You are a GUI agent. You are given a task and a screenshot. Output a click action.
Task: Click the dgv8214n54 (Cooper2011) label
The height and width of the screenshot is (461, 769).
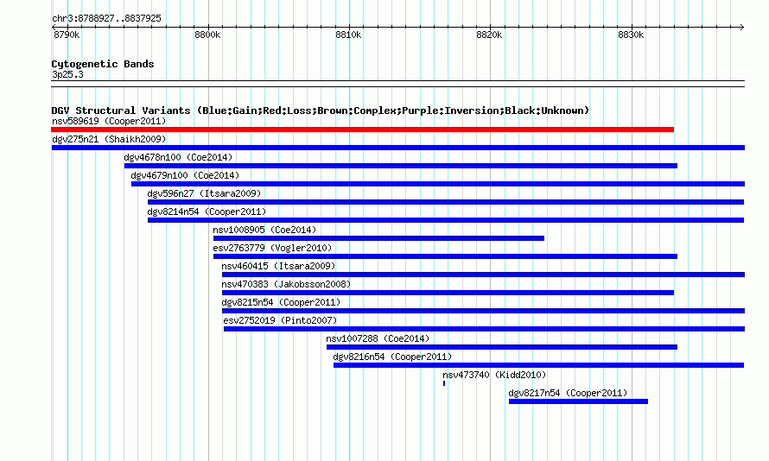(207, 212)
